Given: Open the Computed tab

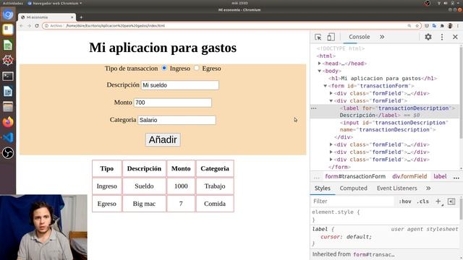Looking at the screenshot, I should pos(353,188).
